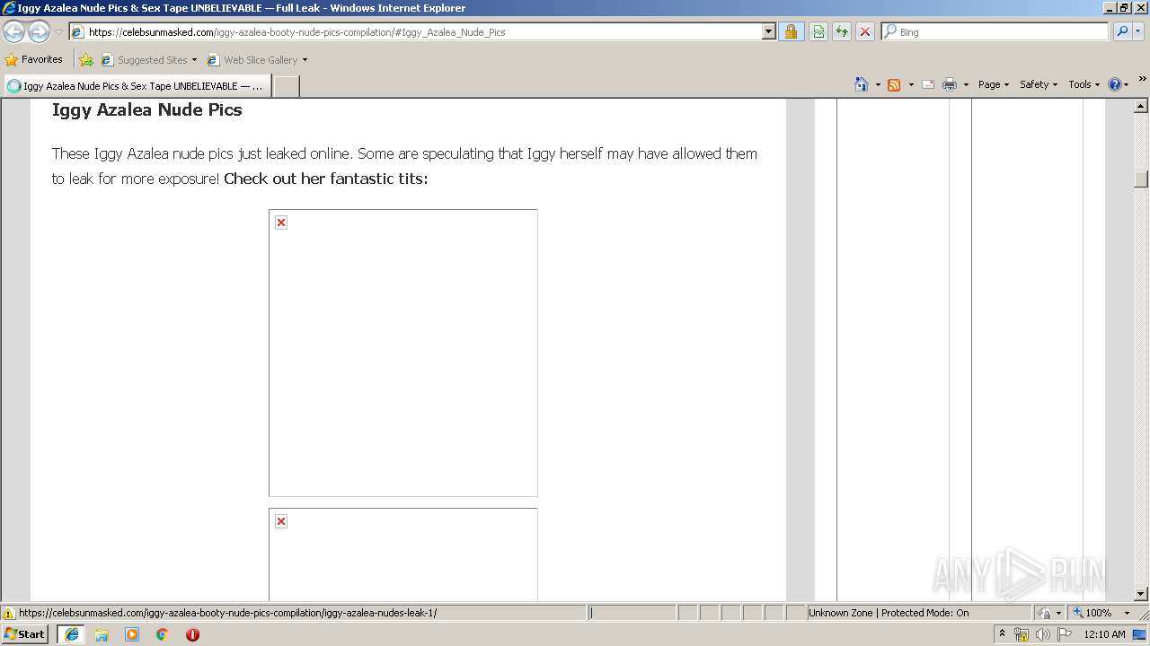This screenshot has height=646, width=1150.
Task: Click the 12:10 AM system clock
Action: [1104, 634]
